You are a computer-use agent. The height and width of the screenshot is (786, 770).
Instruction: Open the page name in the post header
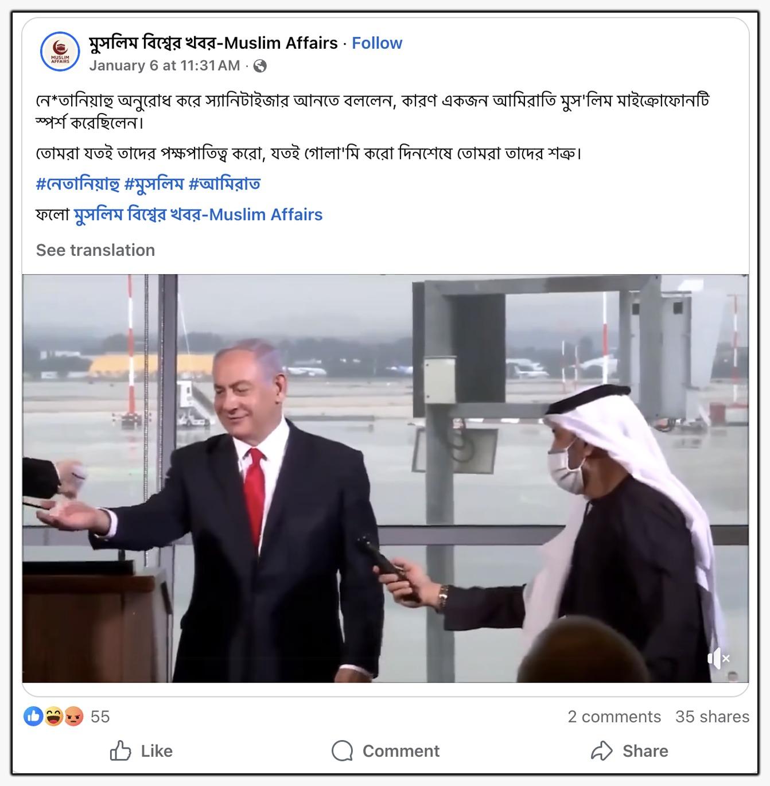pyautogui.click(x=213, y=43)
